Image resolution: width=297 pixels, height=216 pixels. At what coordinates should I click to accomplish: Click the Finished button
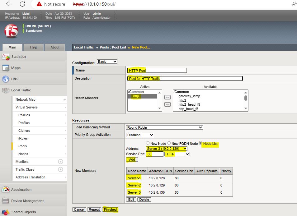(110, 209)
